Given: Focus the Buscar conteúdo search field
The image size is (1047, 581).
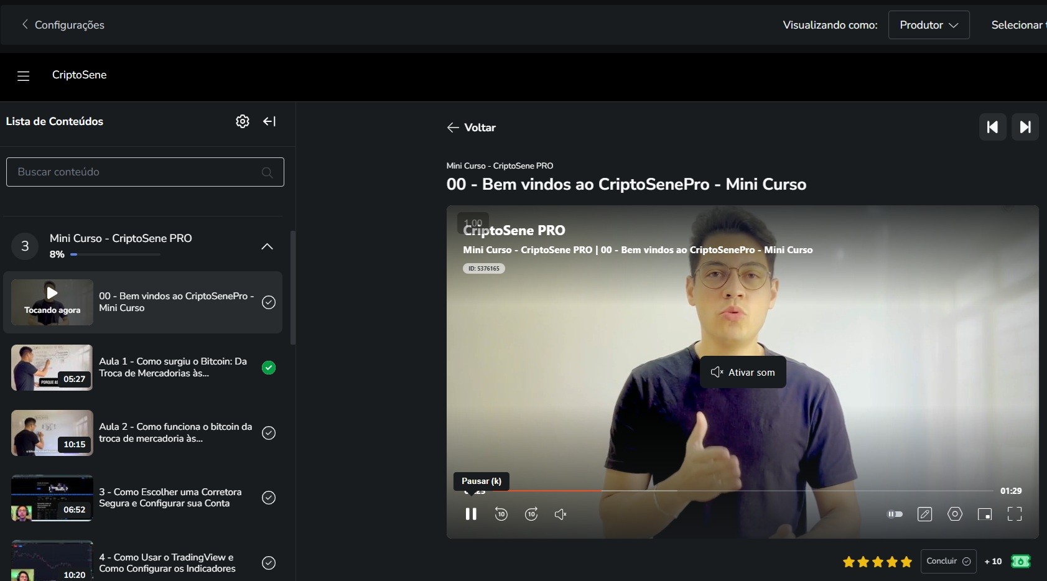Looking at the screenshot, I should (145, 172).
